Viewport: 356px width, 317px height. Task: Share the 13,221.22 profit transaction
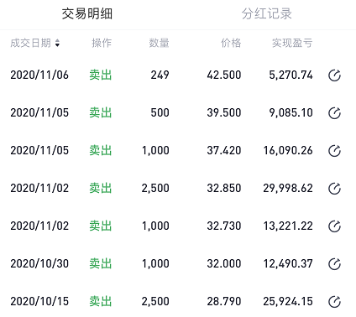[334, 226]
